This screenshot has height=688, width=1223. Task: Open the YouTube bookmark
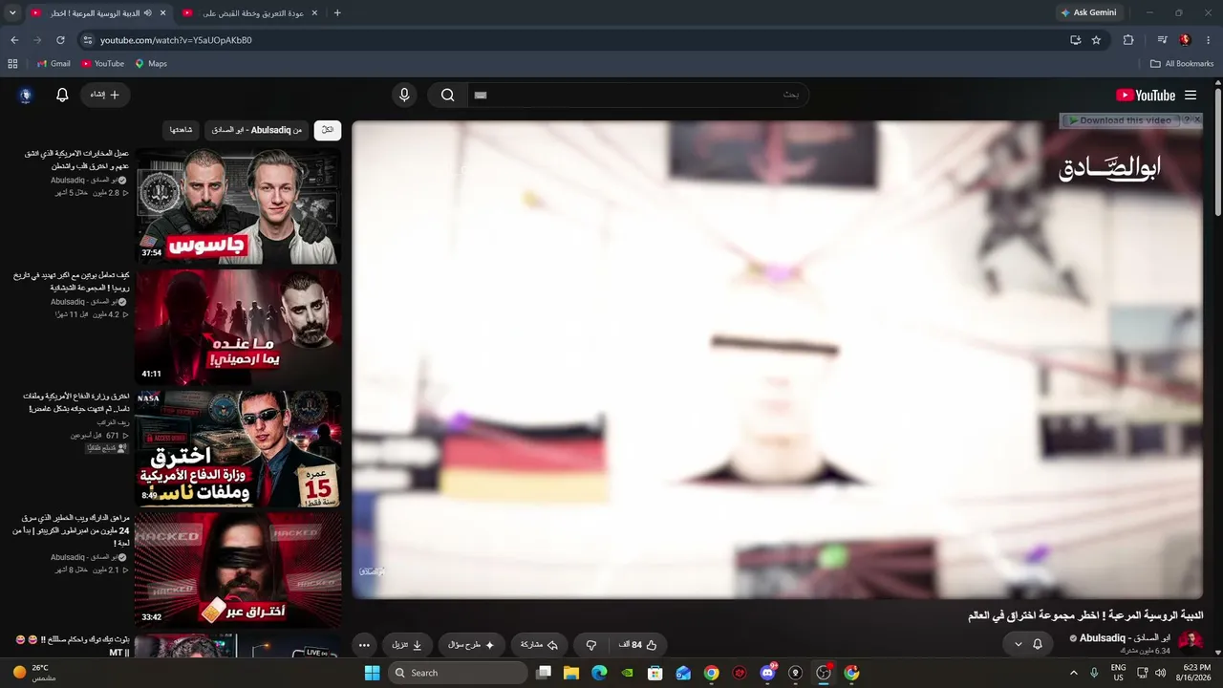pos(102,64)
